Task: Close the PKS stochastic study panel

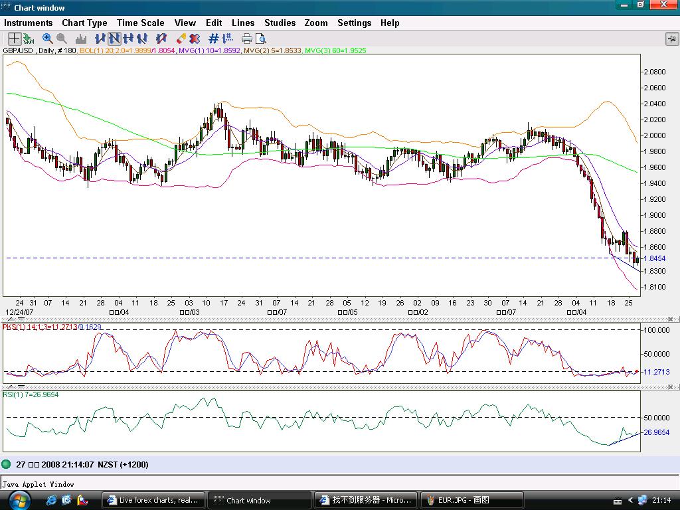Action: (670, 319)
